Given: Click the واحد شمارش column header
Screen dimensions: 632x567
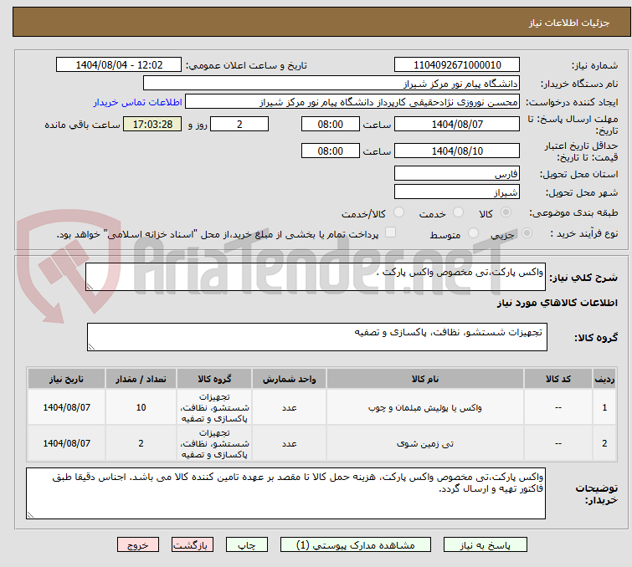Looking at the screenshot, I should coord(289,379).
